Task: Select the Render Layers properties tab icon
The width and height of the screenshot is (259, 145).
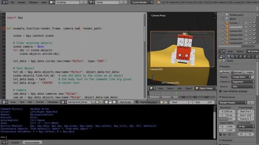Action: coord(233,56)
